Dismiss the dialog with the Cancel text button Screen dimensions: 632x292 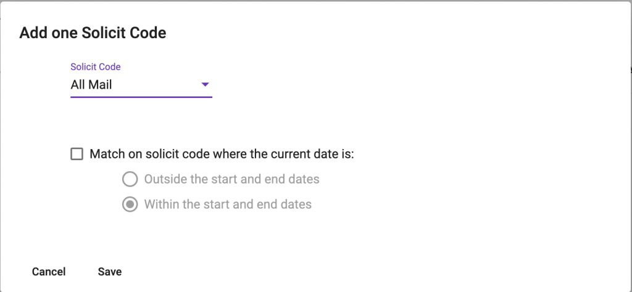point(49,272)
